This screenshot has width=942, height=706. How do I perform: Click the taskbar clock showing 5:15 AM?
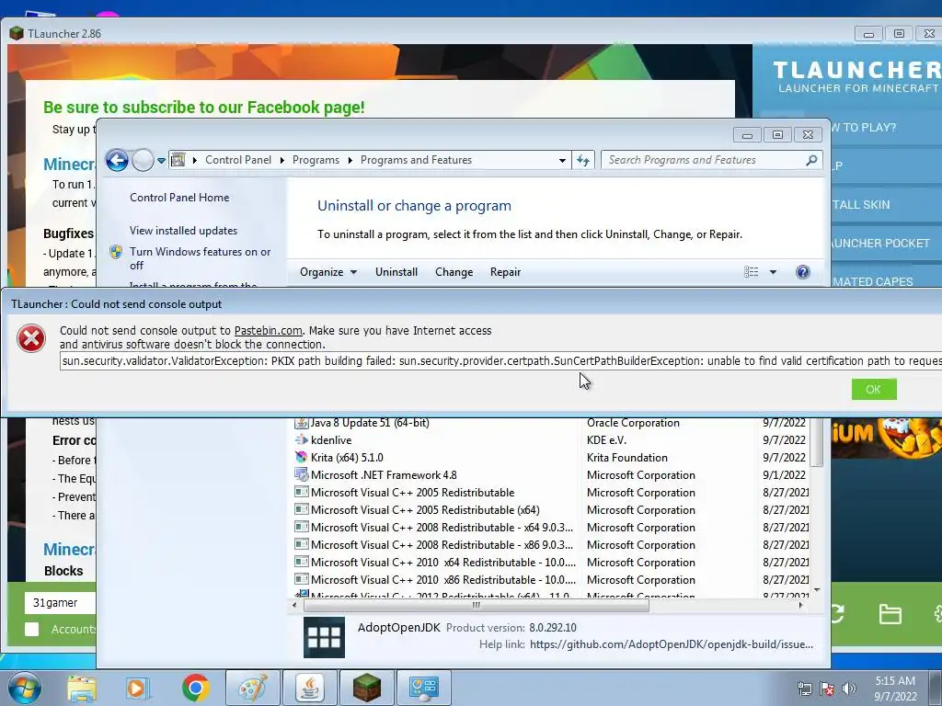[x=895, y=689]
